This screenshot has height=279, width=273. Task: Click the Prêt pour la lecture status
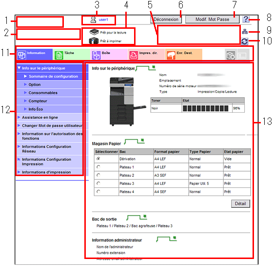tap(113, 33)
